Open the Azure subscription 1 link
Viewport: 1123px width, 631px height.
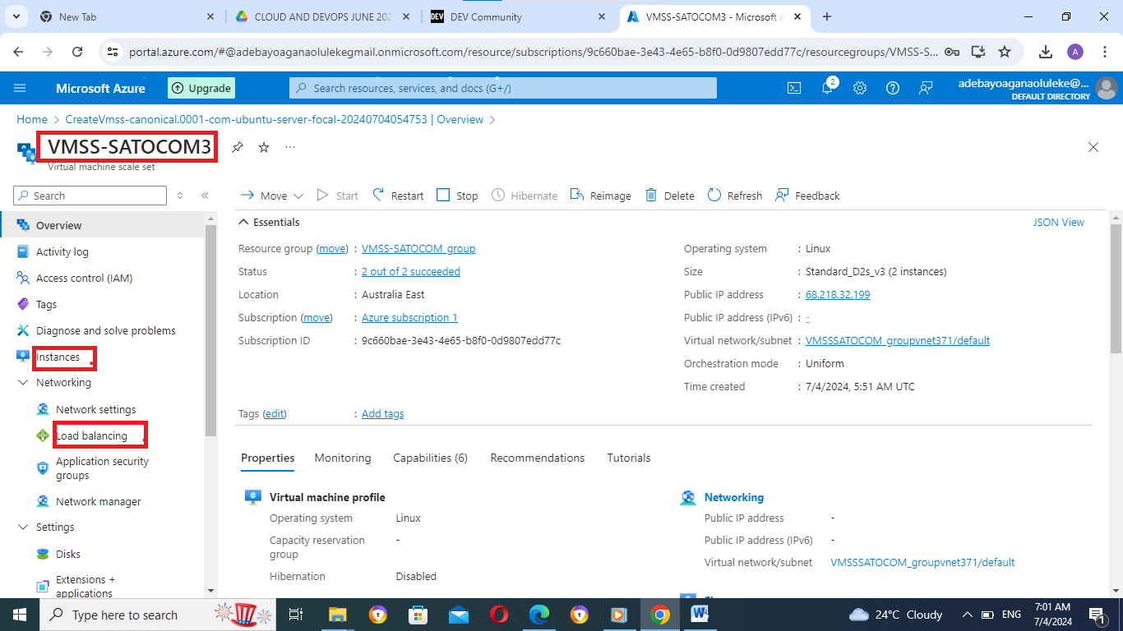[409, 317]
